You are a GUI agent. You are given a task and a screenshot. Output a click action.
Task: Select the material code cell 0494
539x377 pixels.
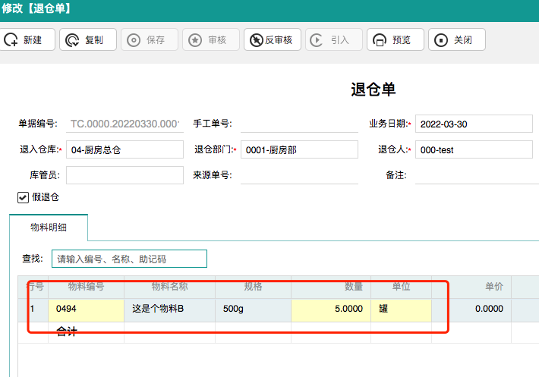tap(86, 309)
